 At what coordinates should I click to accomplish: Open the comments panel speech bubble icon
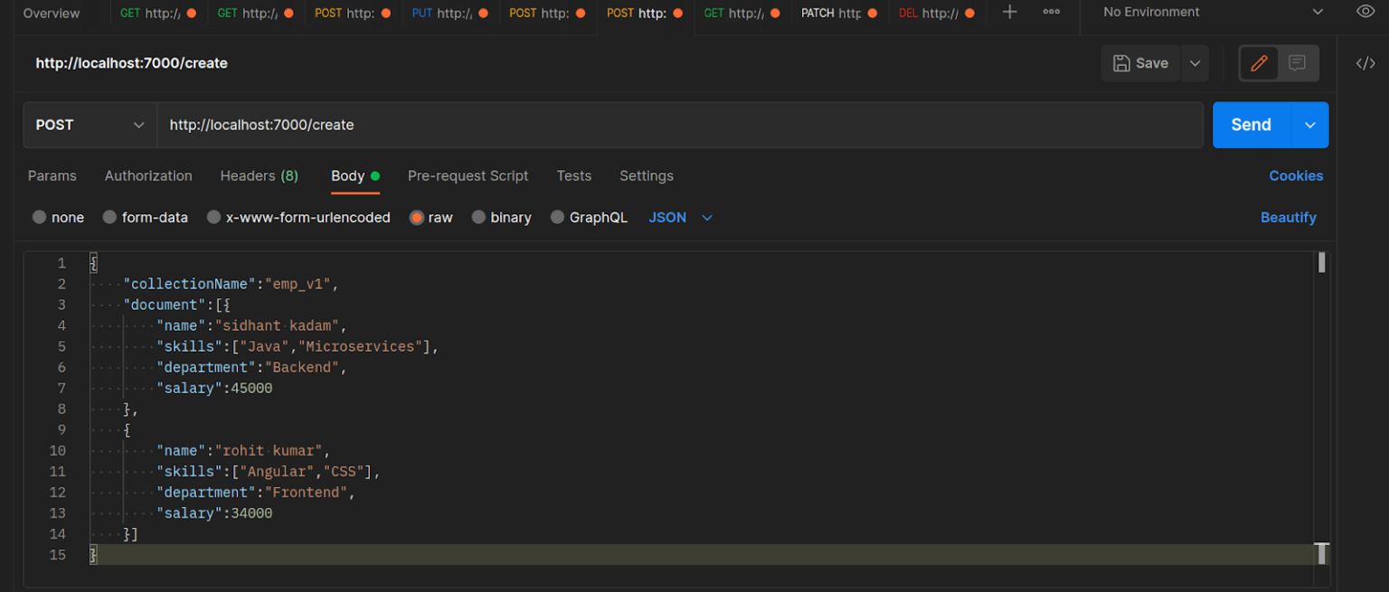point(1298,63)
